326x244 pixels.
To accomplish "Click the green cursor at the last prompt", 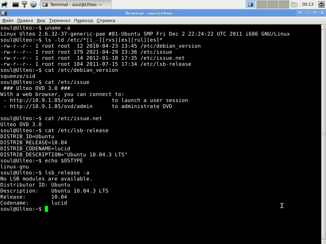I will coord(46,209).
